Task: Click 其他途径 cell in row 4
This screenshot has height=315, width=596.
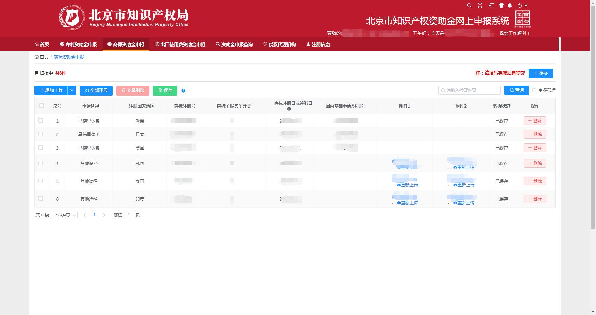Action: 89,164
